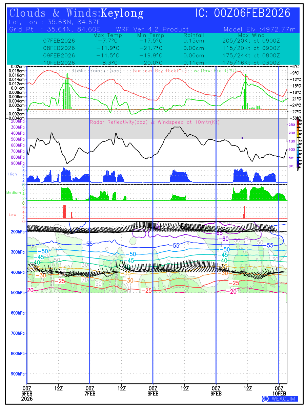Click the High cloud panel label
Viewport: 305px width, 406px height.
click(13, 174)
